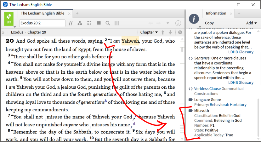Click the Information panel scroll down arrow
The width and height of the screenshot is (261, 142).
point(258,139)
